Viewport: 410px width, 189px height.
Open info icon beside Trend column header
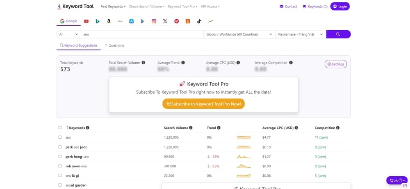219,128
